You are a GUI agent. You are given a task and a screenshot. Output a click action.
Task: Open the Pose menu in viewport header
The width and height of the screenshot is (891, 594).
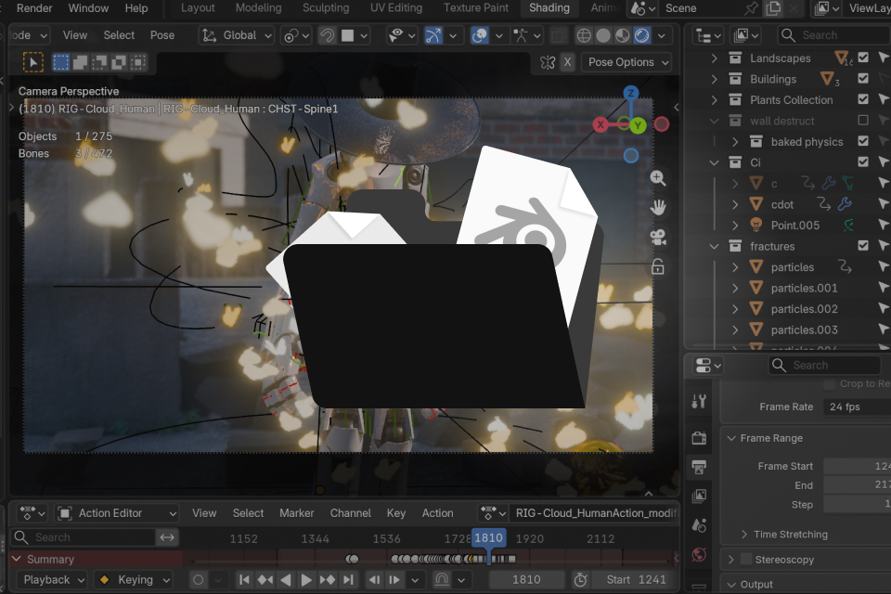pyautogui.click(x=161, y=35)
